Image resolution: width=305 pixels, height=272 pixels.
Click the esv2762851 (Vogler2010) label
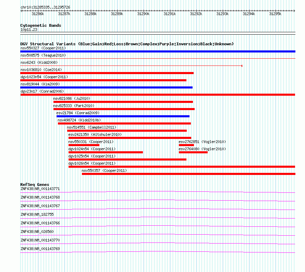pos(202,142)
